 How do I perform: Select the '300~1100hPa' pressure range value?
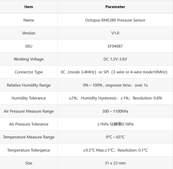click(115, 111)
